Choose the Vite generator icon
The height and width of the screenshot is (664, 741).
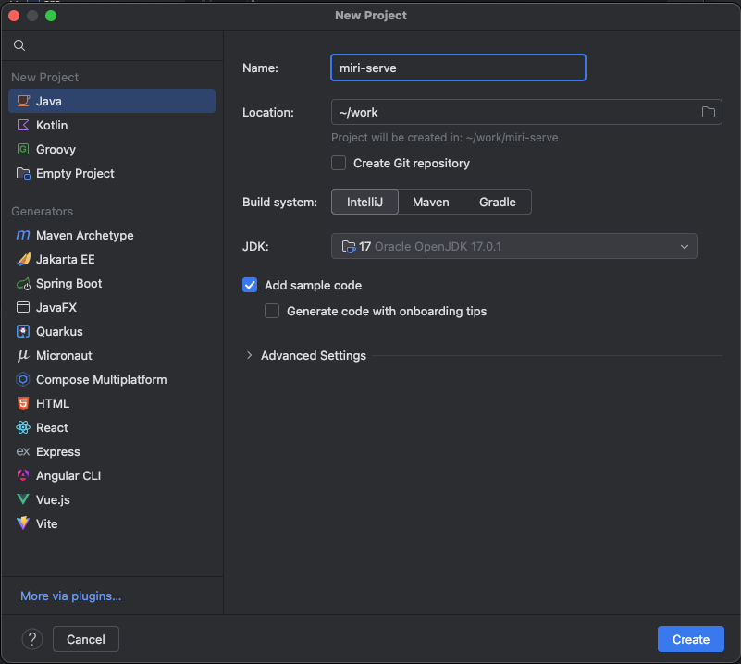click(x=23, y=523)
